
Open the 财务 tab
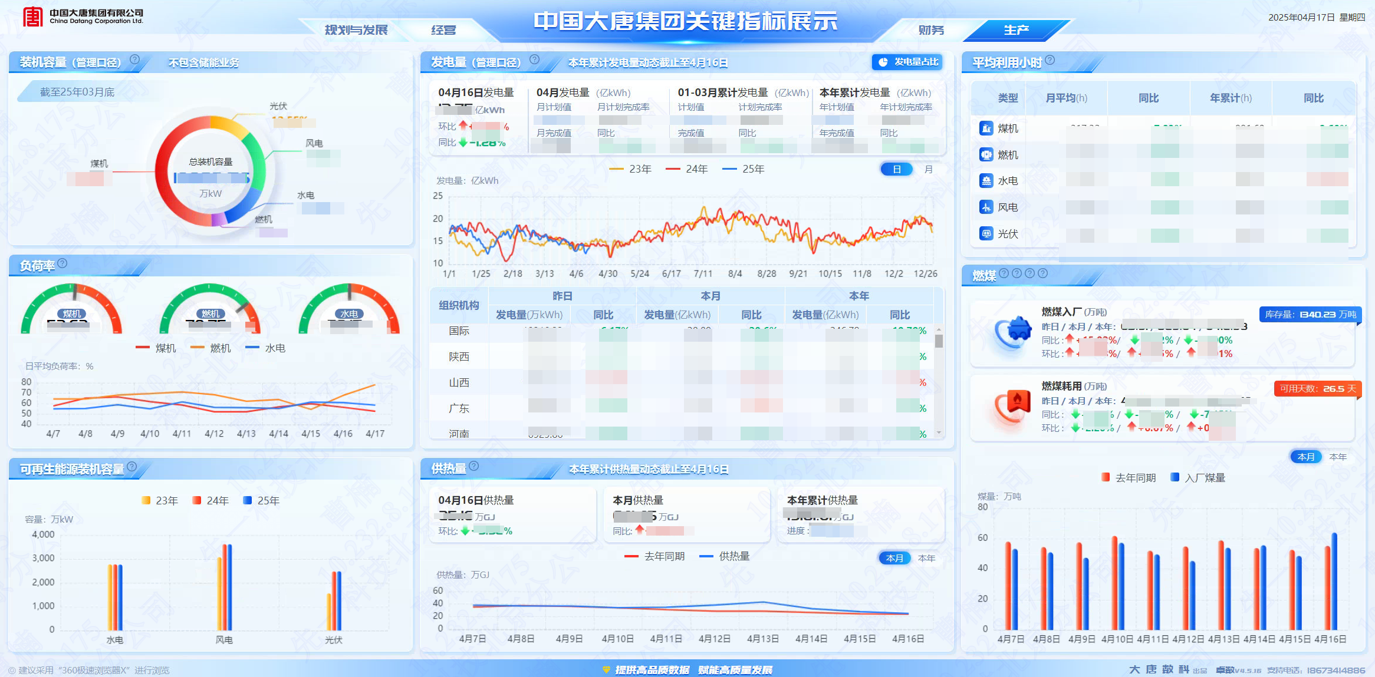[x=931, y=30]
